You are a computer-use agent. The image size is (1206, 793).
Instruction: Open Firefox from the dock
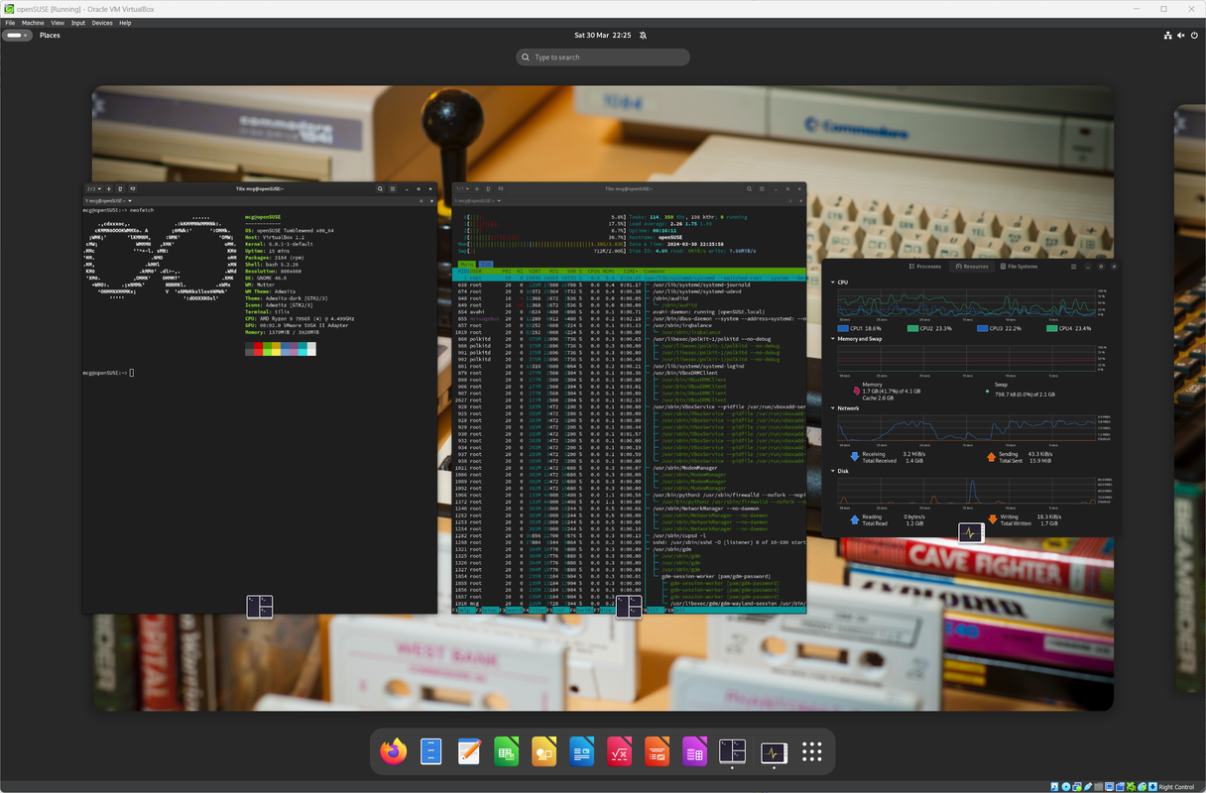coord(394,752)
